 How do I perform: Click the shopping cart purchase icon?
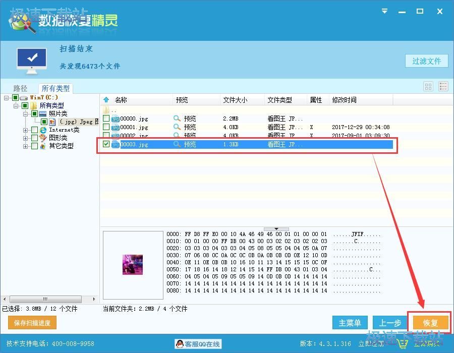point(402,344)
